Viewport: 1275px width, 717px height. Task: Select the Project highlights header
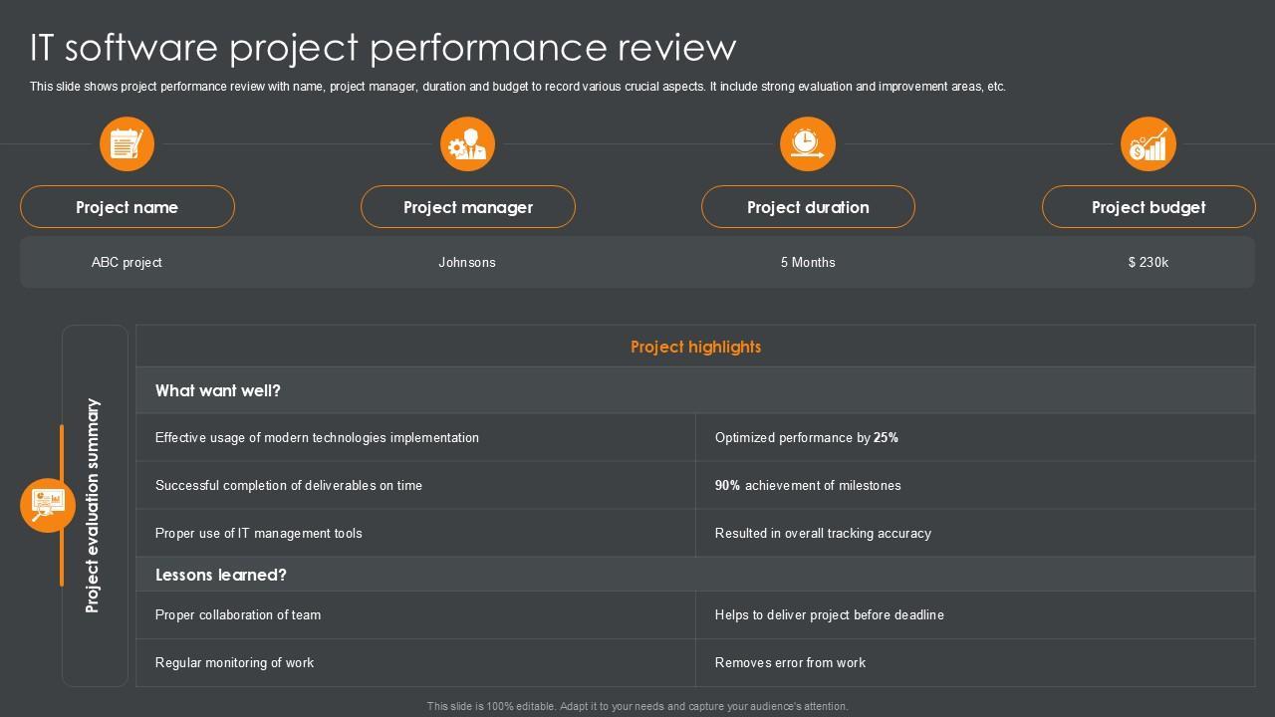point(695,347)
